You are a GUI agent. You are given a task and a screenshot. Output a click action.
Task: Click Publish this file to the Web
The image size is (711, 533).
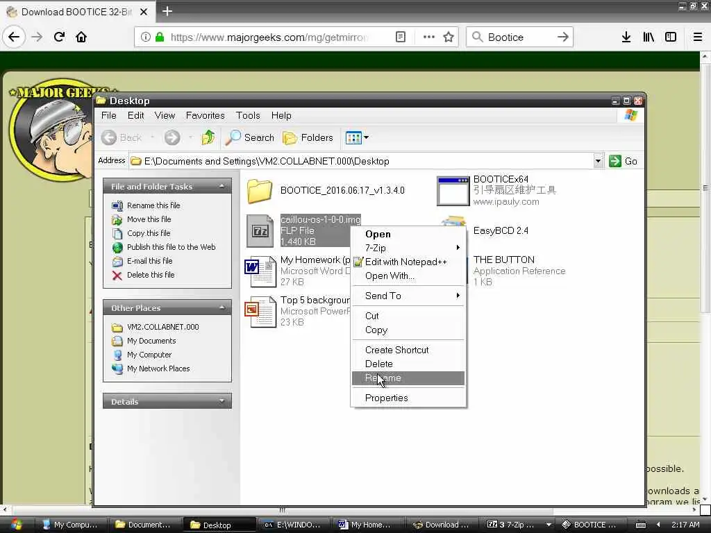(171, 247)
